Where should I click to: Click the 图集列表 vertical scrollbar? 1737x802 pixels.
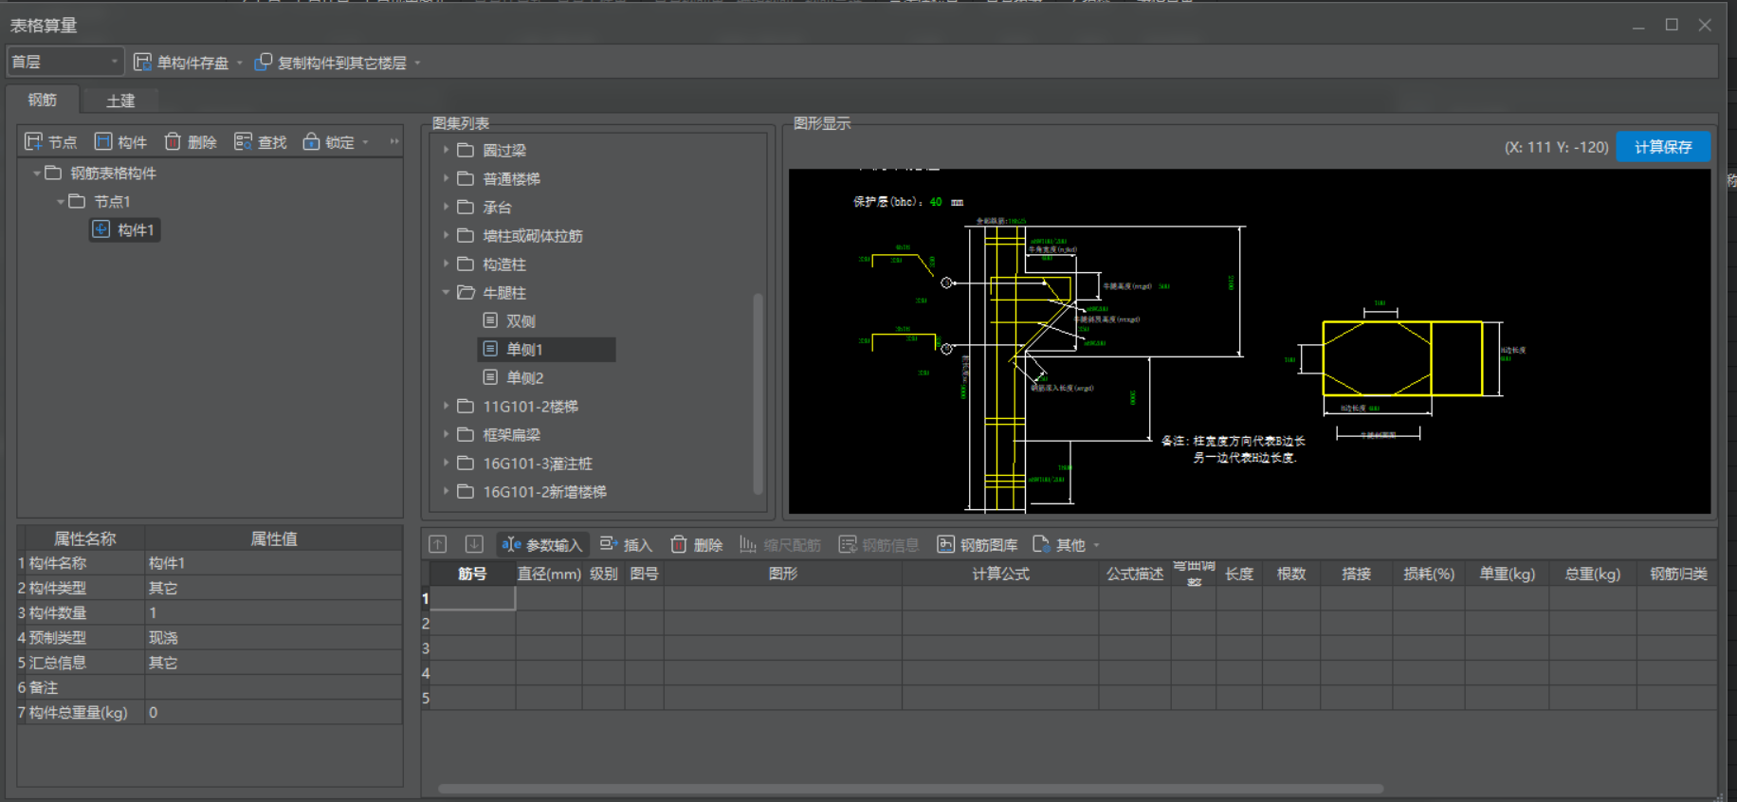(759, 393)
